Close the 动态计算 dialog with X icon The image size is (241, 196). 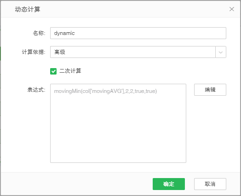(x=232, y=9)
